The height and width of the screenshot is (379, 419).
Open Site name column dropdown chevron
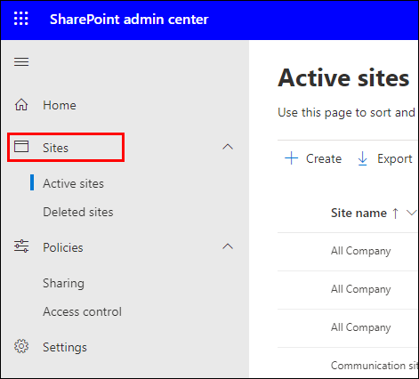pyautogui.click(x=412, y=213)
